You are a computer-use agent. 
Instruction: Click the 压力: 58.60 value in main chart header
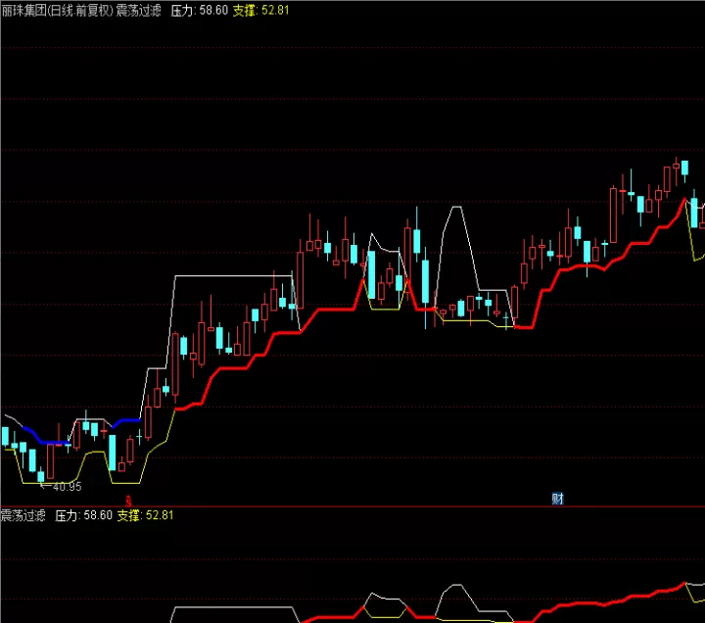[x=199, y=11]
